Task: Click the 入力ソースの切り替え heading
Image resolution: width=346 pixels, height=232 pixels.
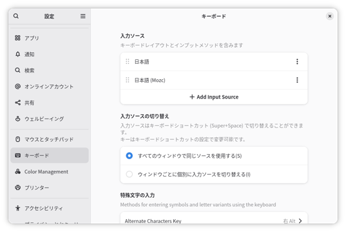Action: point(144,116)
